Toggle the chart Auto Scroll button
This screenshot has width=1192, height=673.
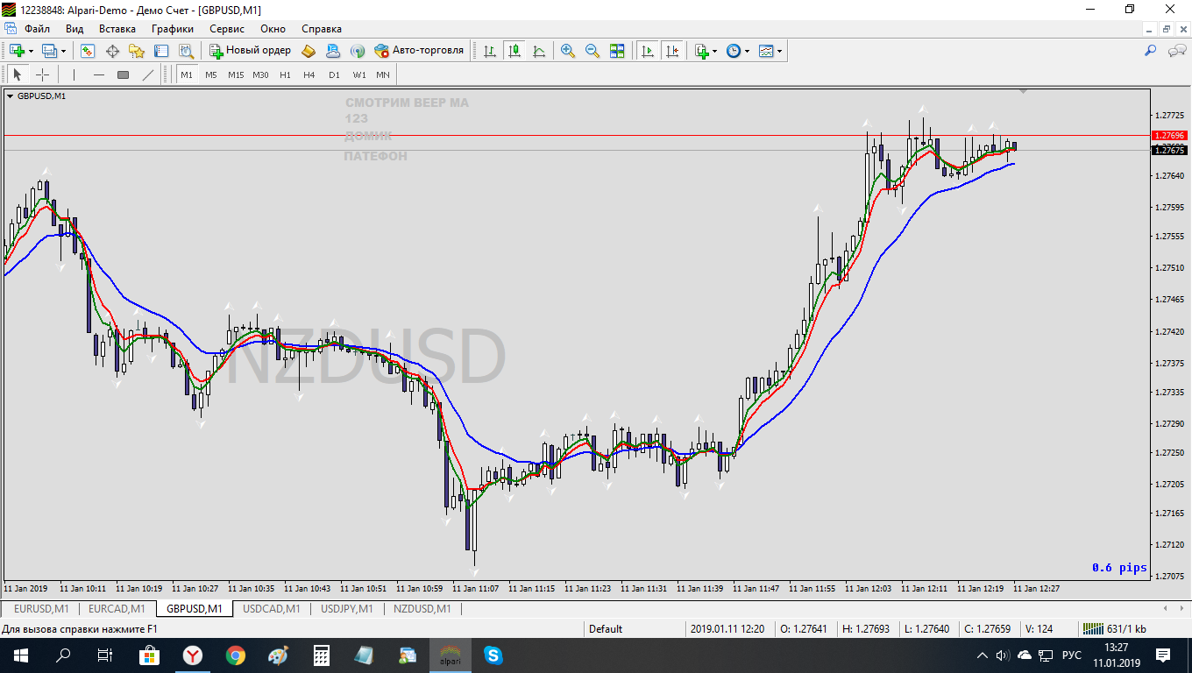[x=648, y=51]
